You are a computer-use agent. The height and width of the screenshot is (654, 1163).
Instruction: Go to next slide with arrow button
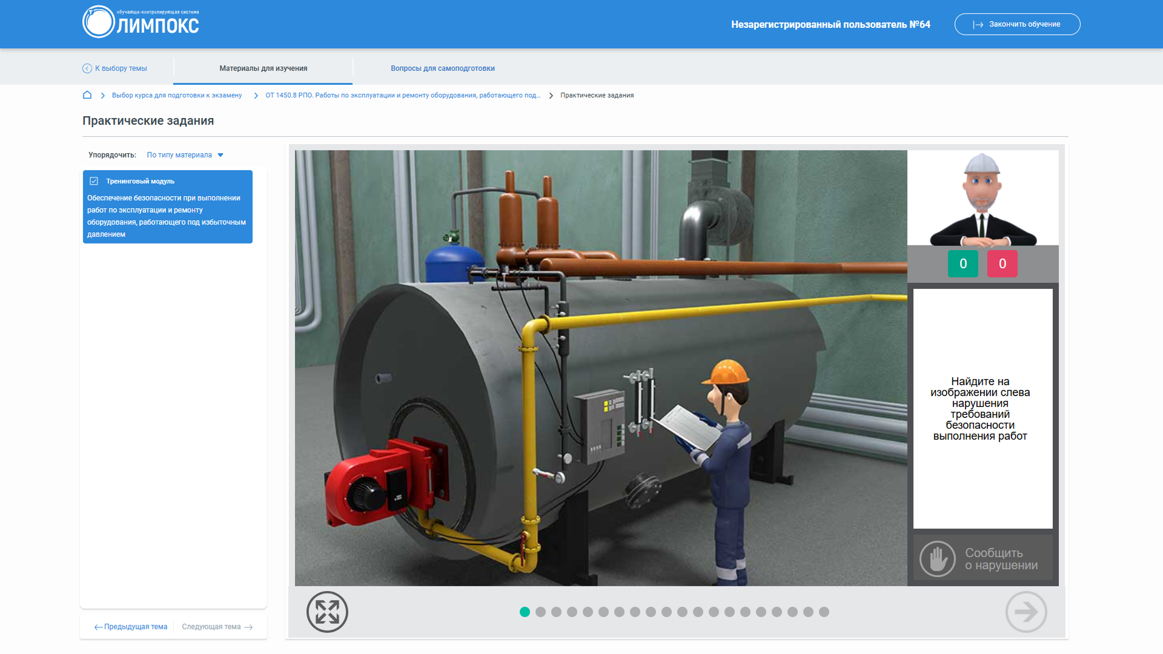point(1025,612)
